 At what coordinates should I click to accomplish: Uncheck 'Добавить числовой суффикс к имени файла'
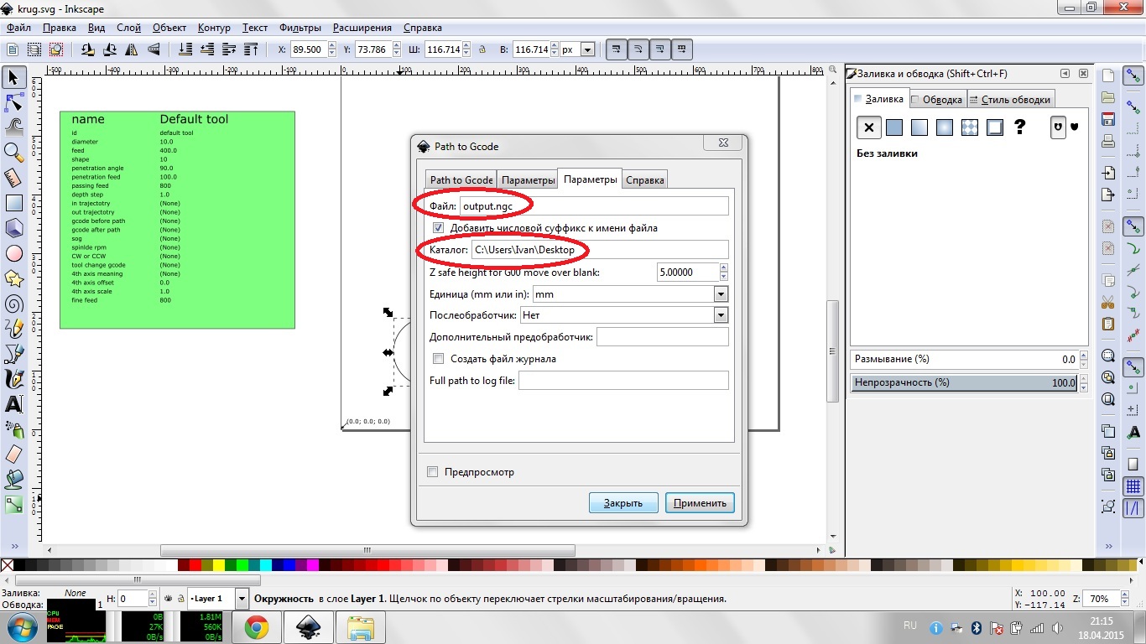point(438,228)
